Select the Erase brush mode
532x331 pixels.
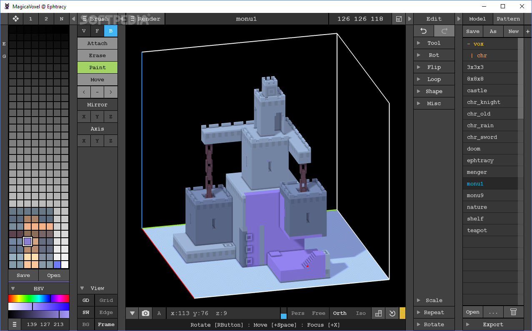(97, 55)
